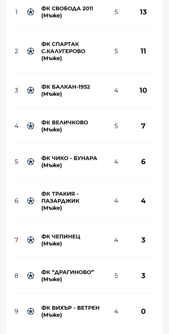Open the ФК ВЕЛИЧКОВО team link
The height and width of the screenshot is (334, 169).
click(x=65, y=126)
